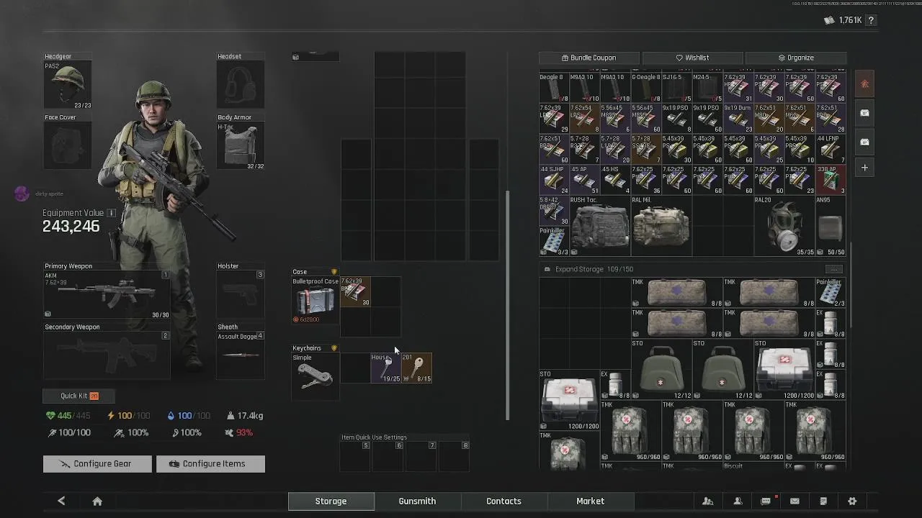Image resolution: width=922 pixels, height=518 pixels.
Task: Select the .338 AP ammo box
Action: pos(831,180)
